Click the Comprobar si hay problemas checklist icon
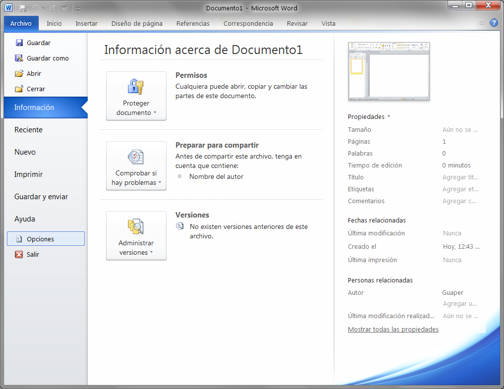Image resolution: width=504 pixels, height=389 pixels. click(136, 157)
